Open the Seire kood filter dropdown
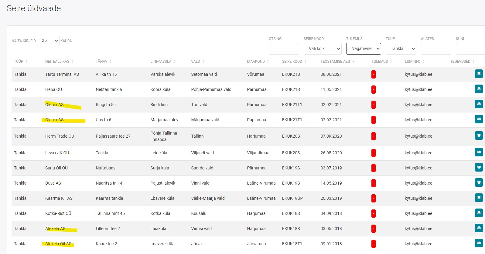The width and height of the screenshot is (485, 254). point(323,48)
